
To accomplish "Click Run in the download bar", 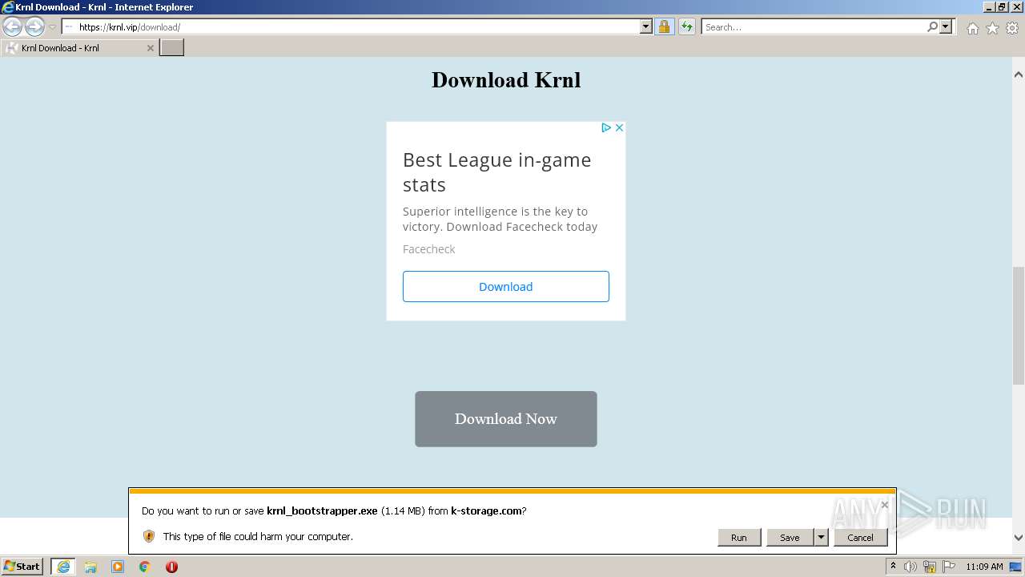I will click(739, 538).
